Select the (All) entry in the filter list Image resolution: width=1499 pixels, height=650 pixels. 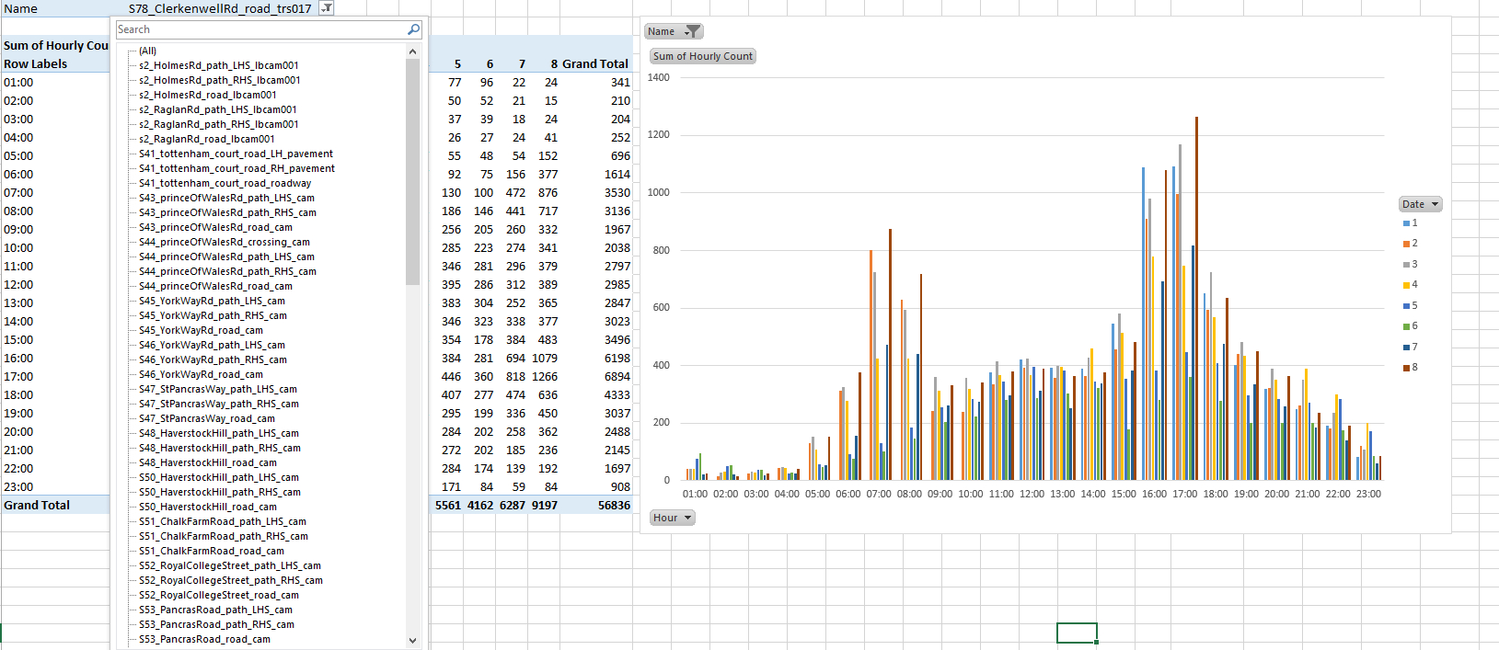[147, 51]
